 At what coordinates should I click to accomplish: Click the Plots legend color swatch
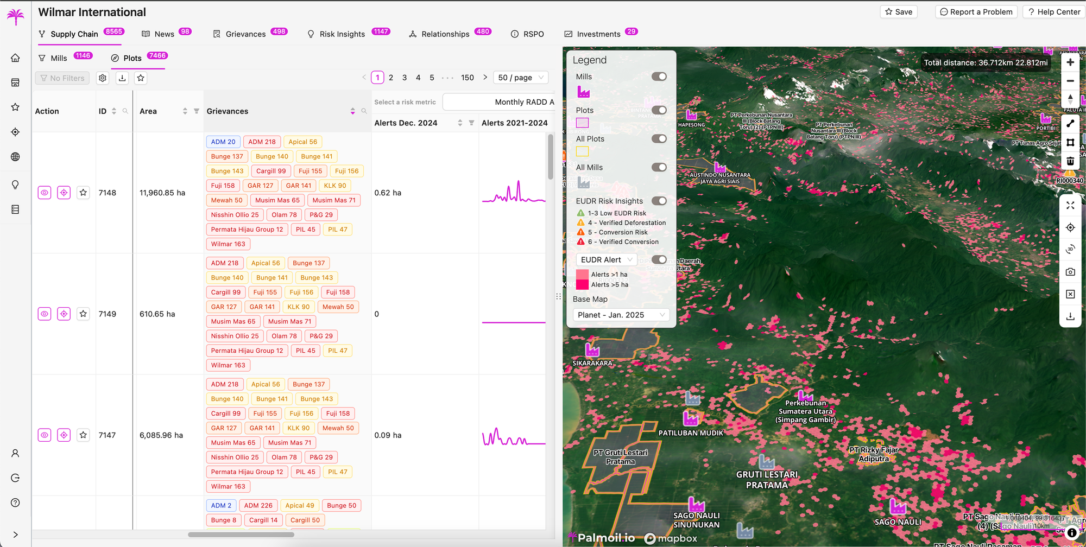coord(582,123)
